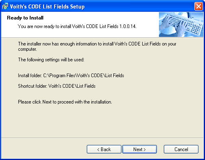Click the window title bar text
This screenshot has height=160, width=205.
pos(47,6)
